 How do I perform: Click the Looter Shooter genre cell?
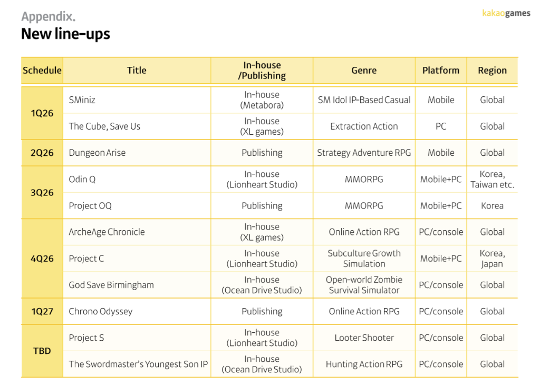tap(364, 338)
